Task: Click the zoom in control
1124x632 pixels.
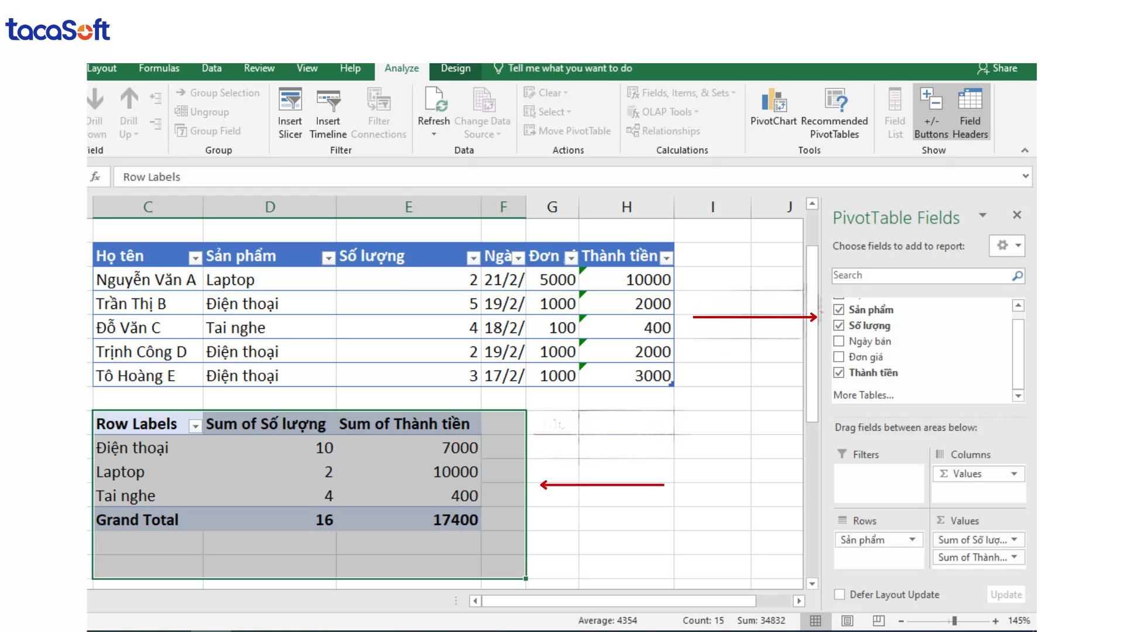Action: [995, 621]
